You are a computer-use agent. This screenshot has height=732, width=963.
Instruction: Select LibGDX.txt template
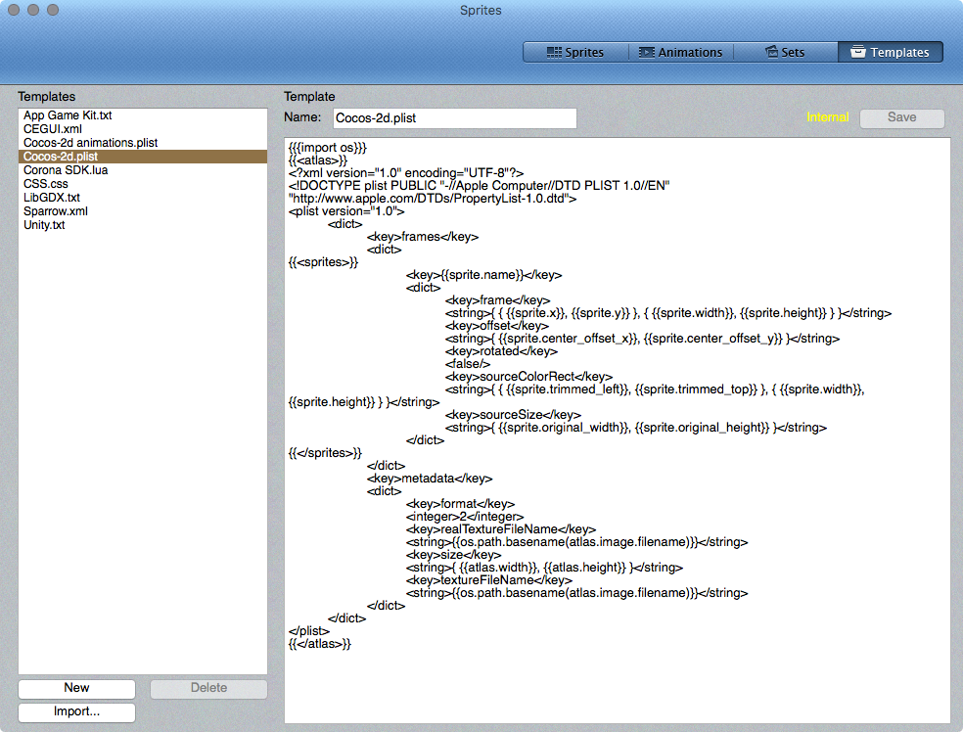(x=143, y=197)
